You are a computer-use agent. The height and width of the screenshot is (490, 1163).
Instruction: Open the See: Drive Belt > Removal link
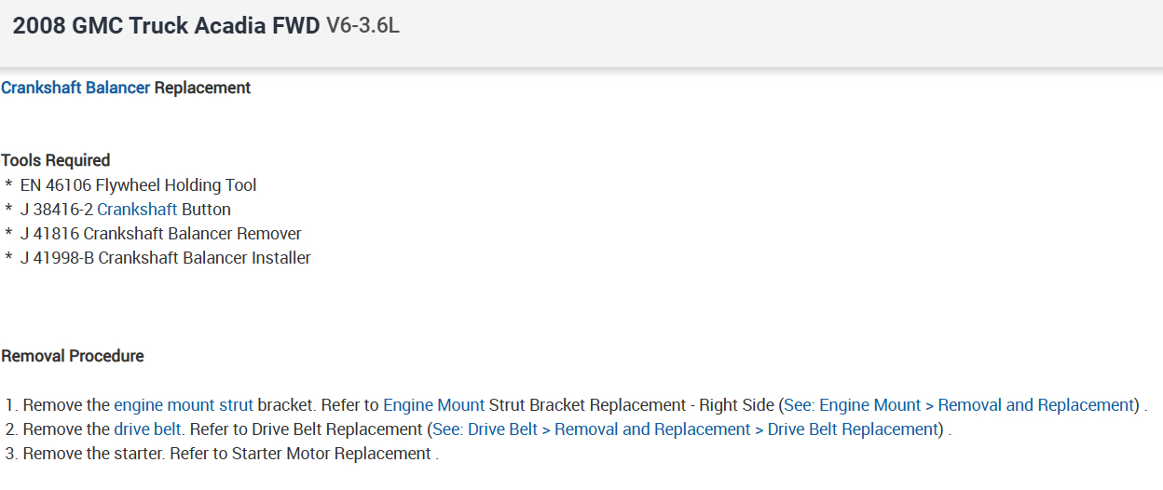pyautogui.click(x=684, y=429)
